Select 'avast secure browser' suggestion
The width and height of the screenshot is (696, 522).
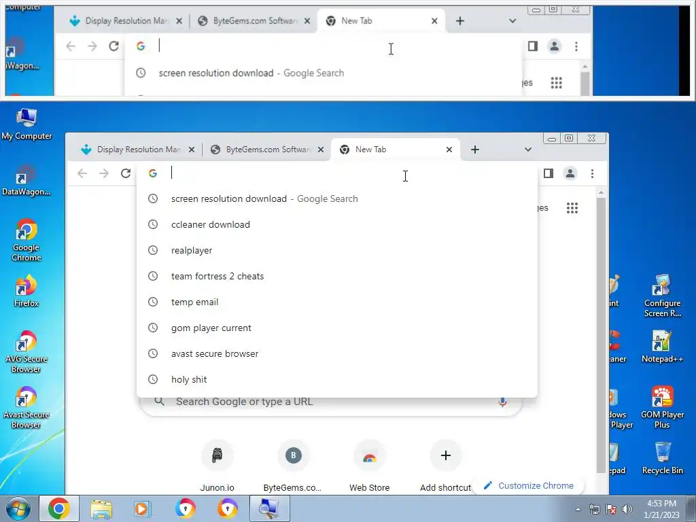coord(337,353)
